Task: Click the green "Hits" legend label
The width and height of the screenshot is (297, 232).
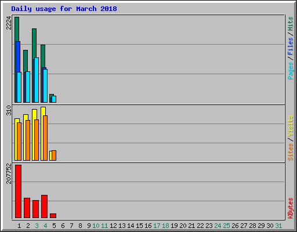Action: [290, 24]
